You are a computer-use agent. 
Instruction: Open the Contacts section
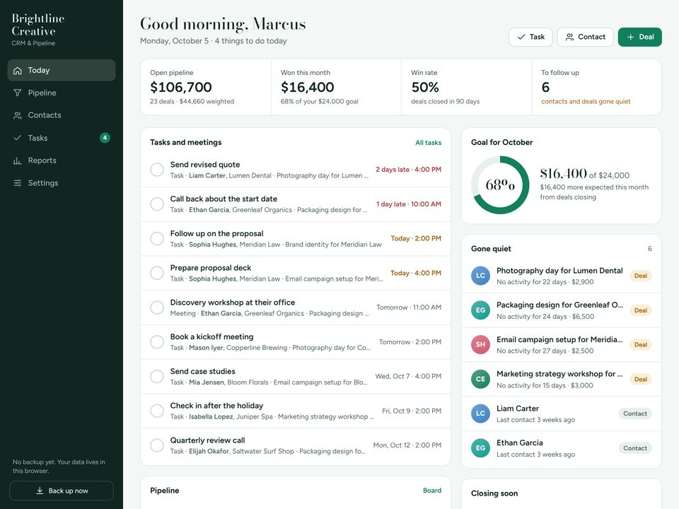[62, 115]
